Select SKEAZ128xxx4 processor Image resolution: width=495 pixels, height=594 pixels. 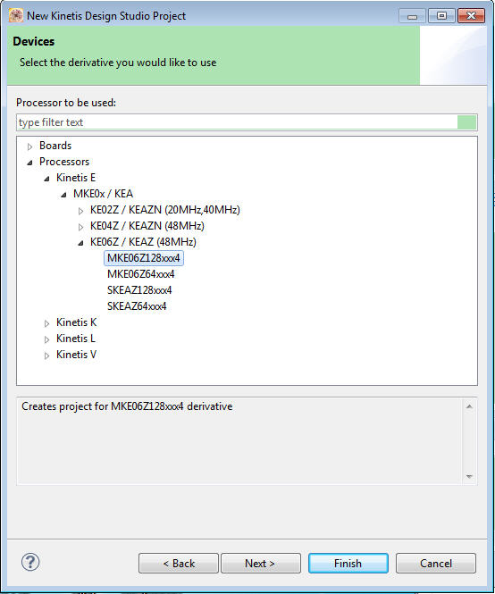pos(139,290)
